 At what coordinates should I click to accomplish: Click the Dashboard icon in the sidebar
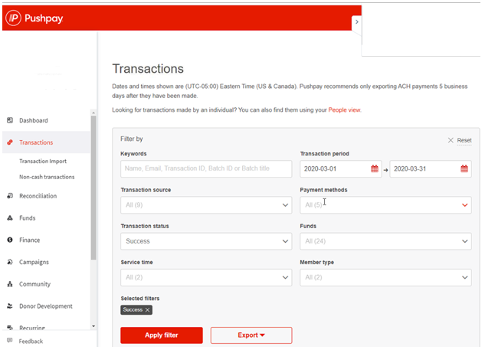point(10,120)
